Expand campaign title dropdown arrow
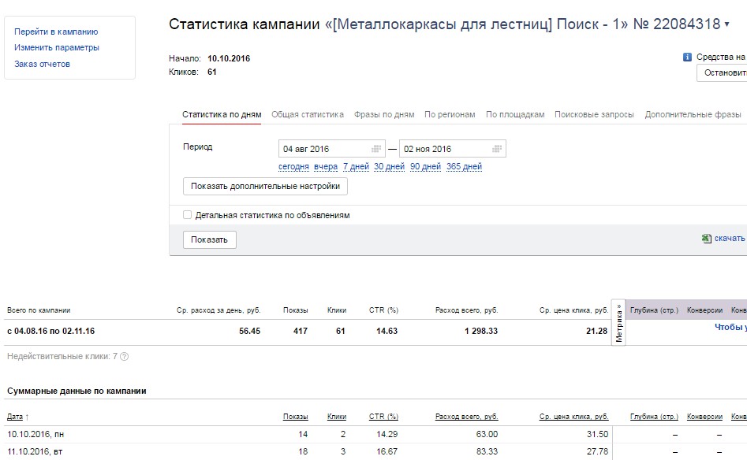747x460 pixels. tap(726, 25)
